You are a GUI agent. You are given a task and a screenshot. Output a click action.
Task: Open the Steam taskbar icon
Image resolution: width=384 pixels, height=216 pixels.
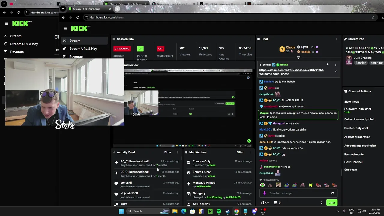pyautogui.click(x=228, y=211)
